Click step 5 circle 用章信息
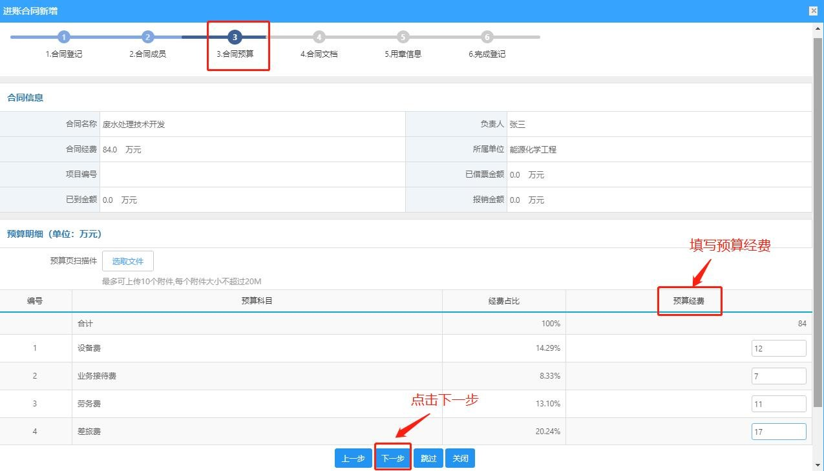This screenshot has width=824, height=471. click(x=403, y=37)
